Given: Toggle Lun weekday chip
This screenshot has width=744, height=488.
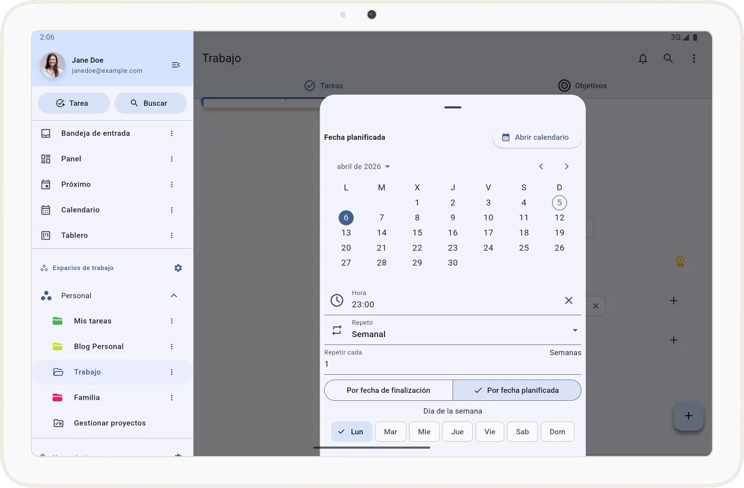Looking at the screenshot, I should (x=351, y=432).
